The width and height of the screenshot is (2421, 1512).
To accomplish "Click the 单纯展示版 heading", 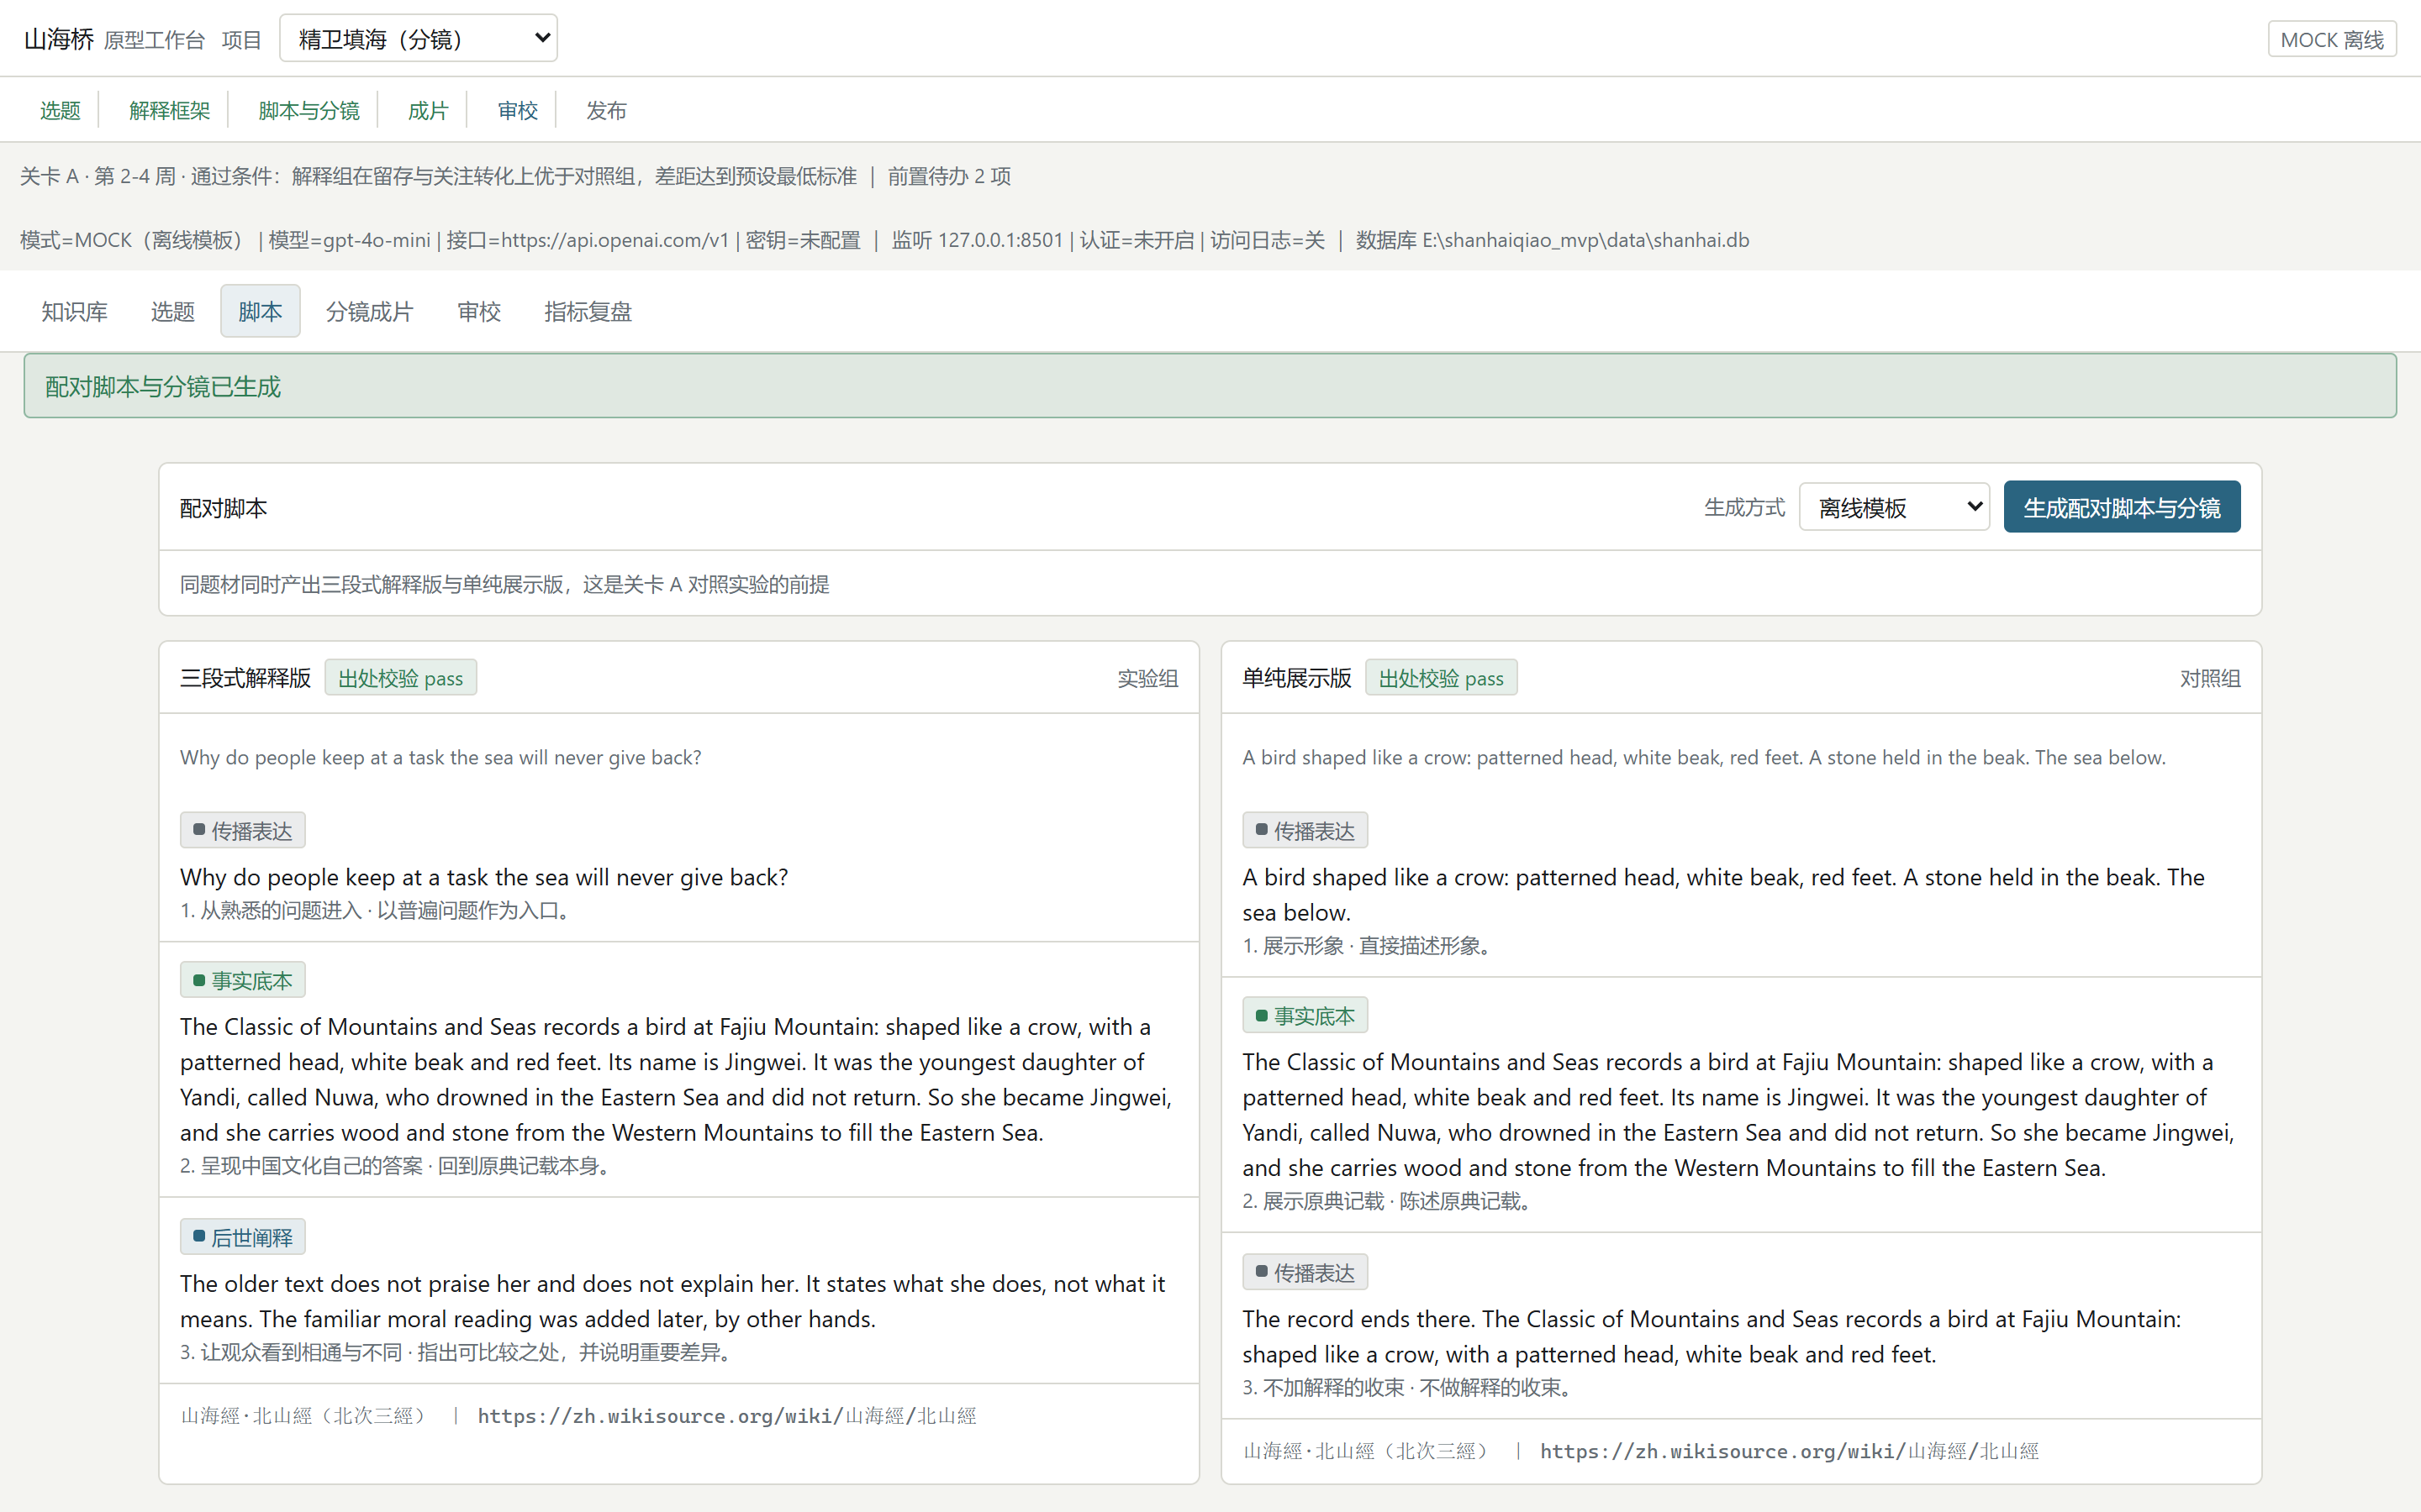I will pyautogui.click(x=1296, y=678).
